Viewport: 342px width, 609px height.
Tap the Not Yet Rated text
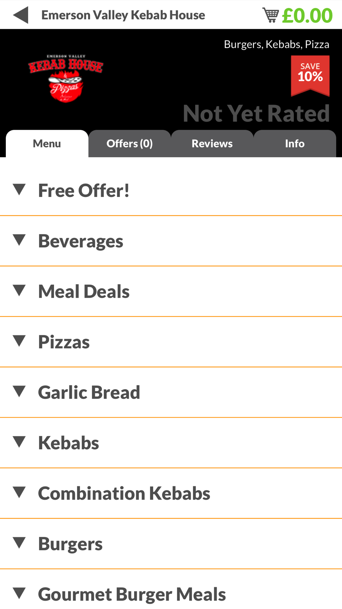tap(256, 113)
